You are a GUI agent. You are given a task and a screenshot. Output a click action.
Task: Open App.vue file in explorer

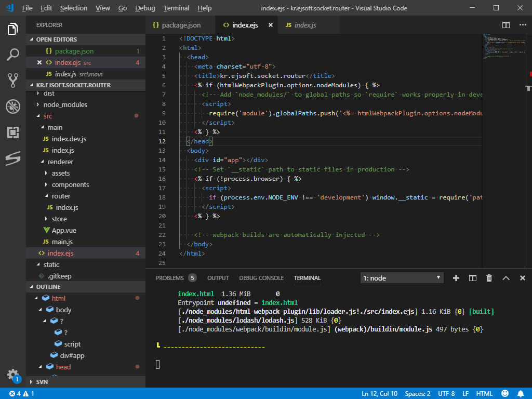coord(64,230)
